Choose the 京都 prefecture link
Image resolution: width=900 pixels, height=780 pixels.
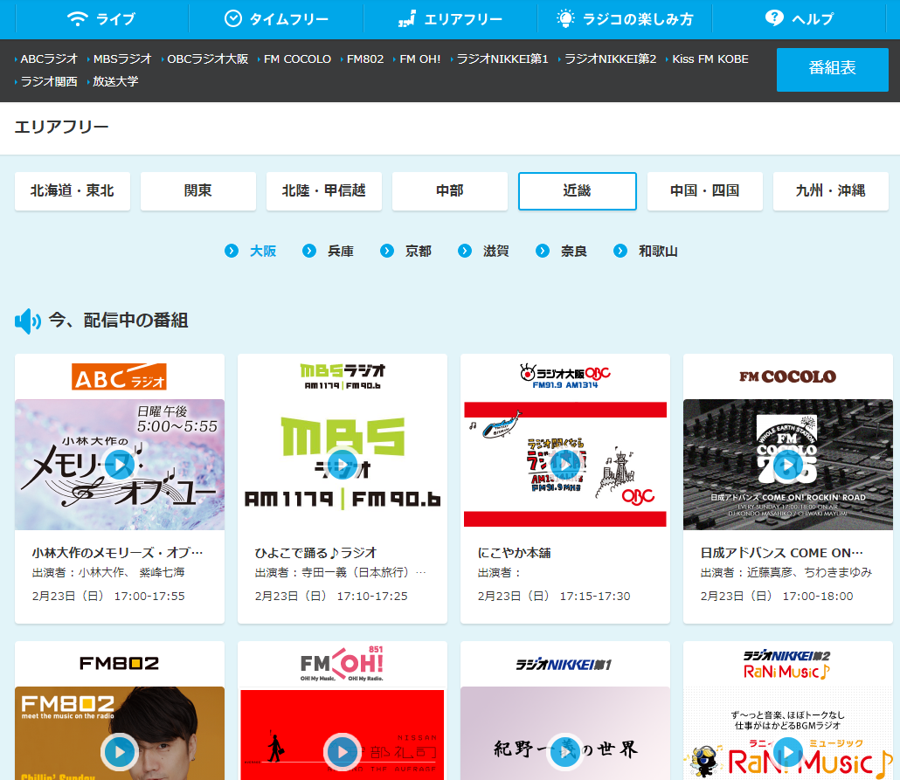coord(419,251)
